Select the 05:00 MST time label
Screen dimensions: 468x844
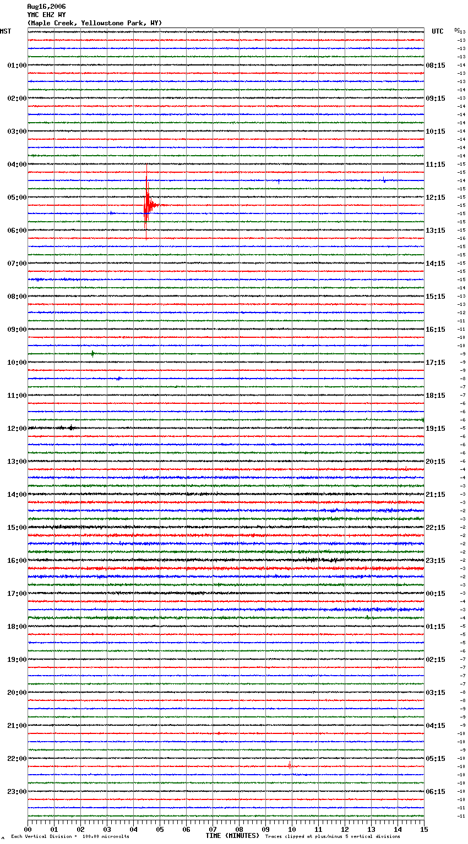[17, 198]
